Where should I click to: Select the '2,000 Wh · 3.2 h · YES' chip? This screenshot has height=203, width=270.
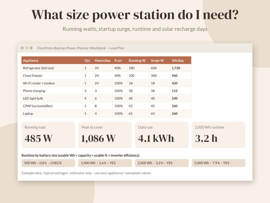162,163
